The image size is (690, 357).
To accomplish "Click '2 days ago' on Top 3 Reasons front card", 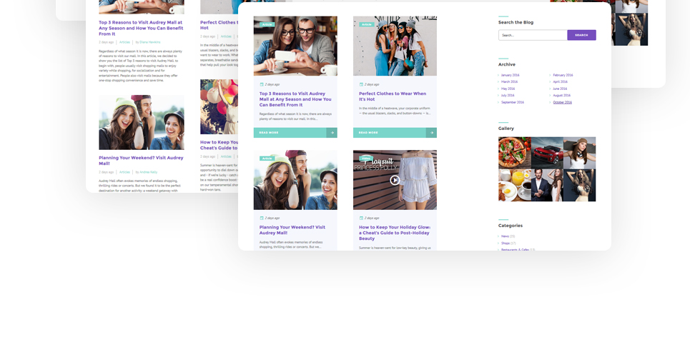I will (x=272, y=84).
